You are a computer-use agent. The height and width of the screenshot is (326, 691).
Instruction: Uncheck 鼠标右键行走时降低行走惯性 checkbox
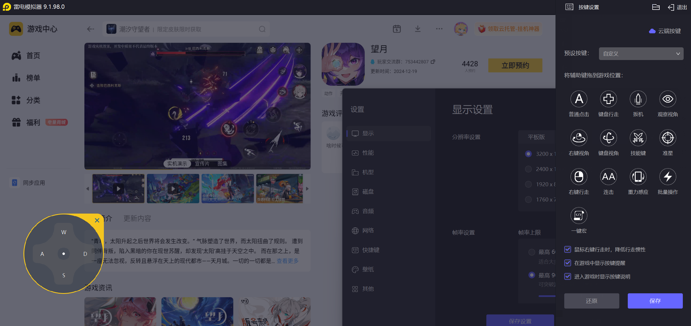click(x=568, y=249)
